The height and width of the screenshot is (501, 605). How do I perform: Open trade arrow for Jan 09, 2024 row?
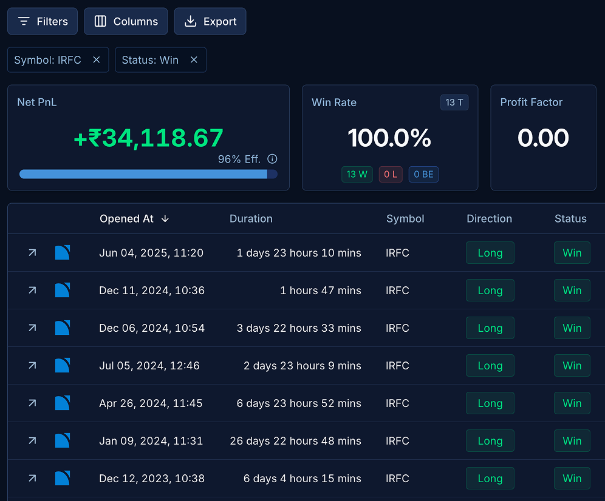point(32,441)
